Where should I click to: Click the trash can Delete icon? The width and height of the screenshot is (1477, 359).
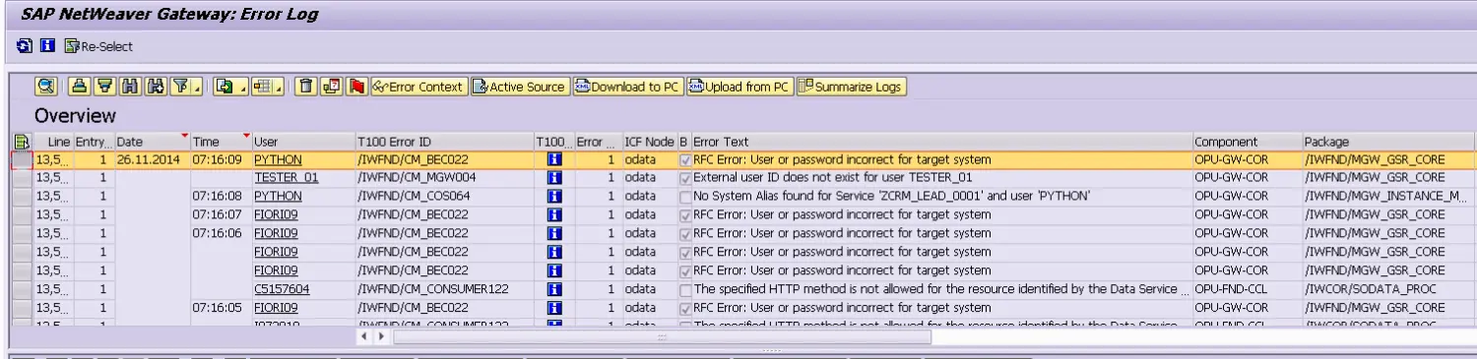306,87
